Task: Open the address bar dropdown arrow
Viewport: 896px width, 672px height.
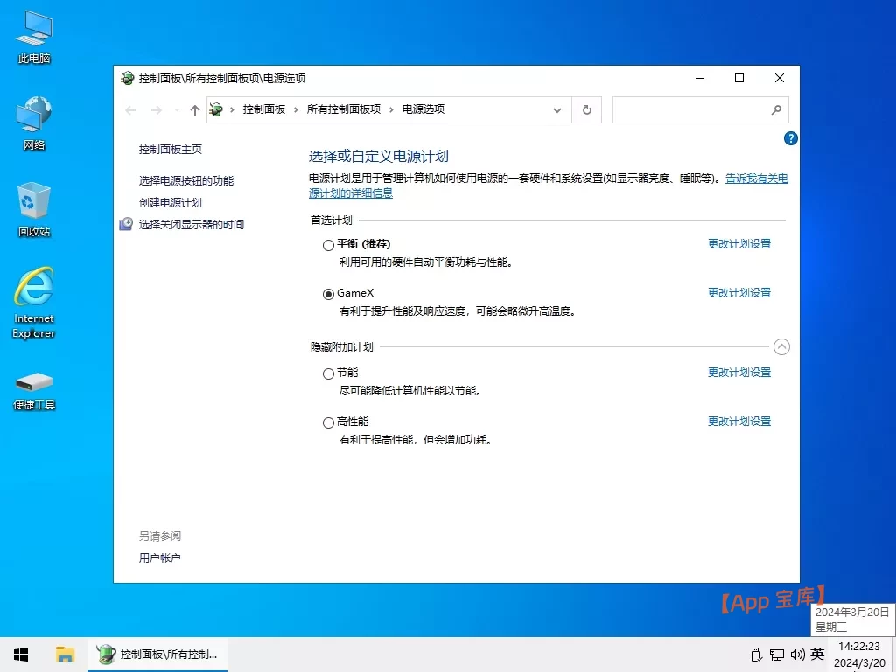Action: point(557,109)
